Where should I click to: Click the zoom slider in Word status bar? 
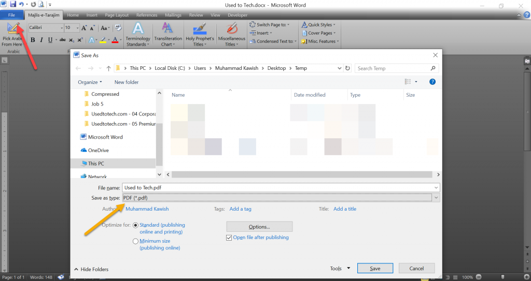(x=502, y=277)
